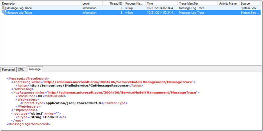Click the closing /HttpResponse tag
Viewport: 263px width, 131px height.
(25, 110)
